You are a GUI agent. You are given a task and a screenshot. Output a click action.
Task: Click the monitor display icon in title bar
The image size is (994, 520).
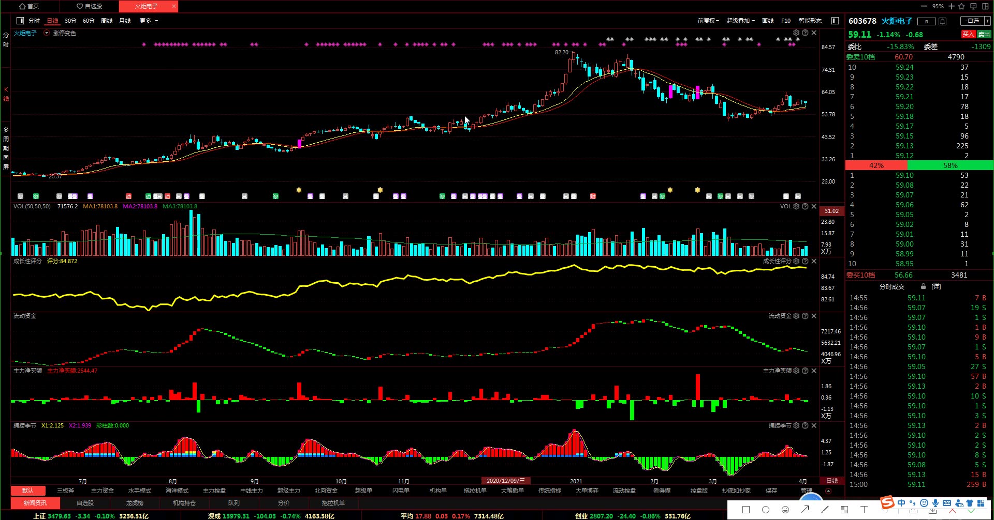point(973,6)
